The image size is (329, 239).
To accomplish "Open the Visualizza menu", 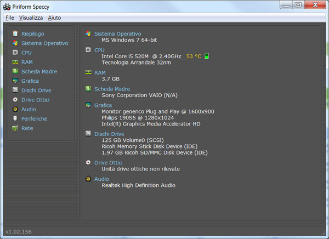I will [x=31, y=18].
